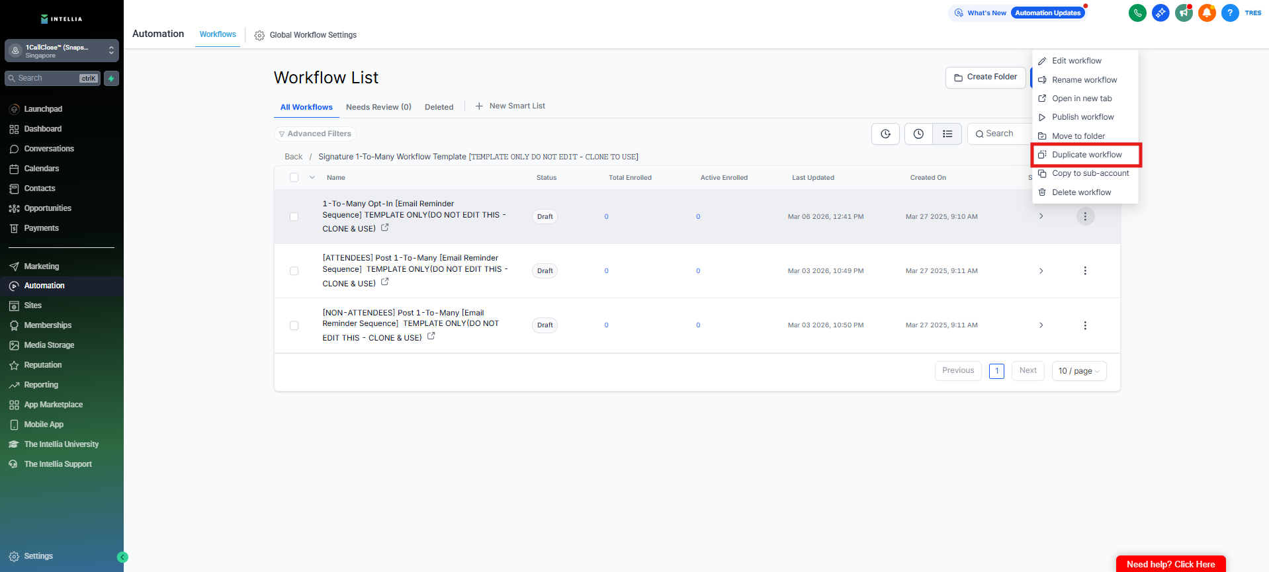Switch to list view icon
Image resolution: width=1269 pixels, height=572 pixels.
tap(947, 134)
